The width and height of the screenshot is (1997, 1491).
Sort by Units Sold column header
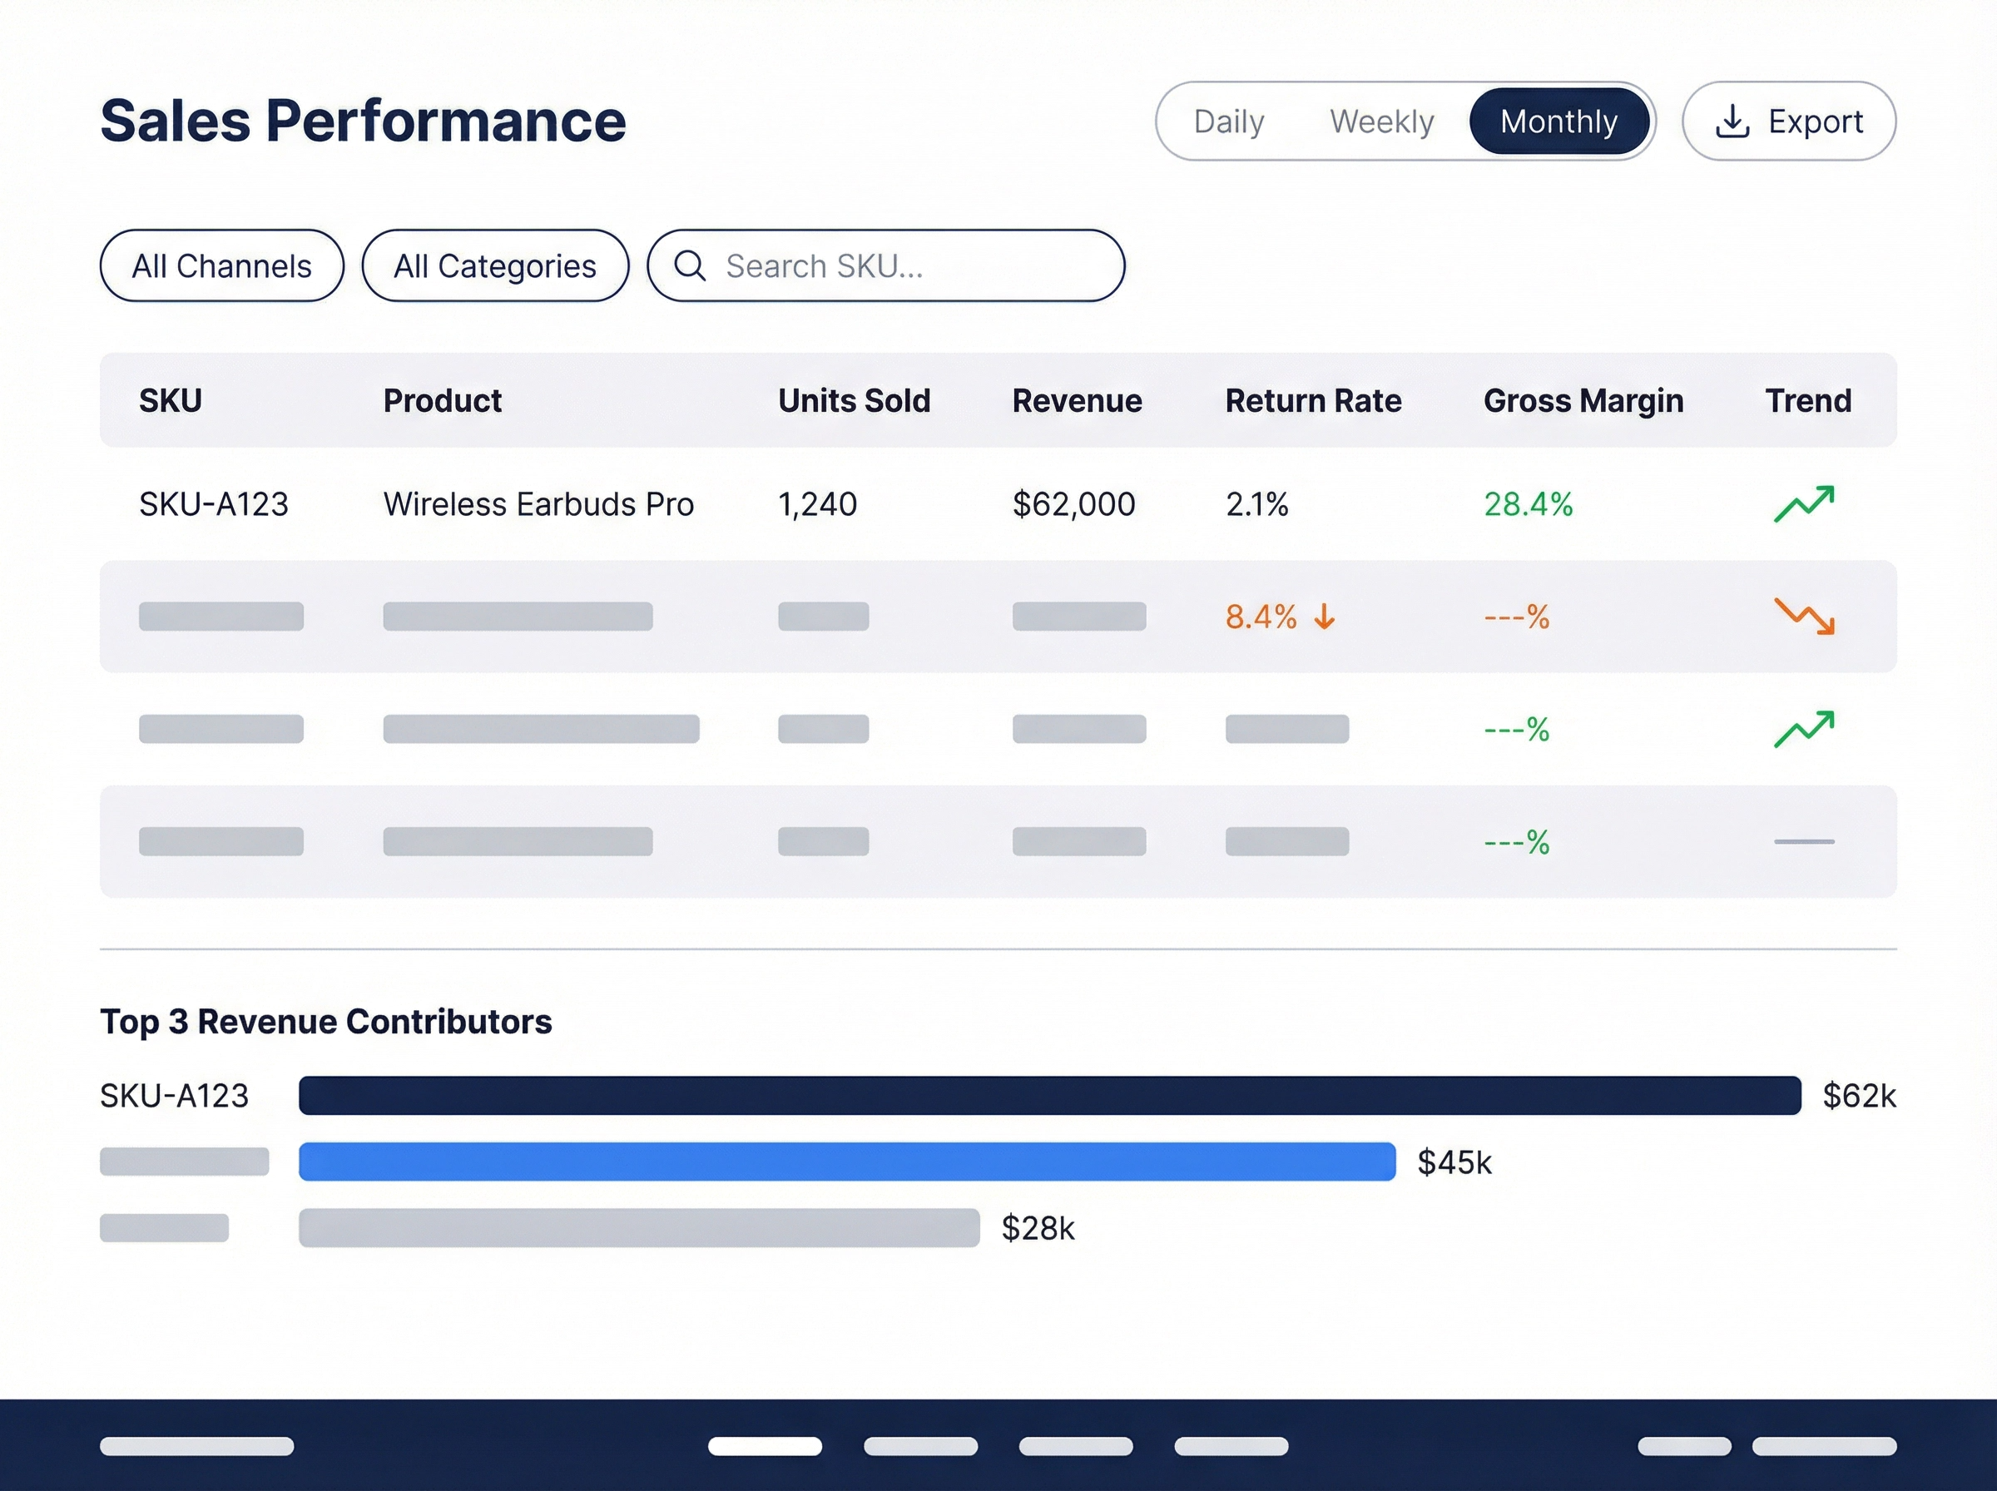(854, 400)
